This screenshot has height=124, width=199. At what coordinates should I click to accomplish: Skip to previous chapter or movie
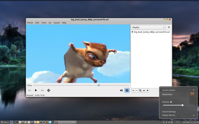pyautogui.click(x=30, y=90)
